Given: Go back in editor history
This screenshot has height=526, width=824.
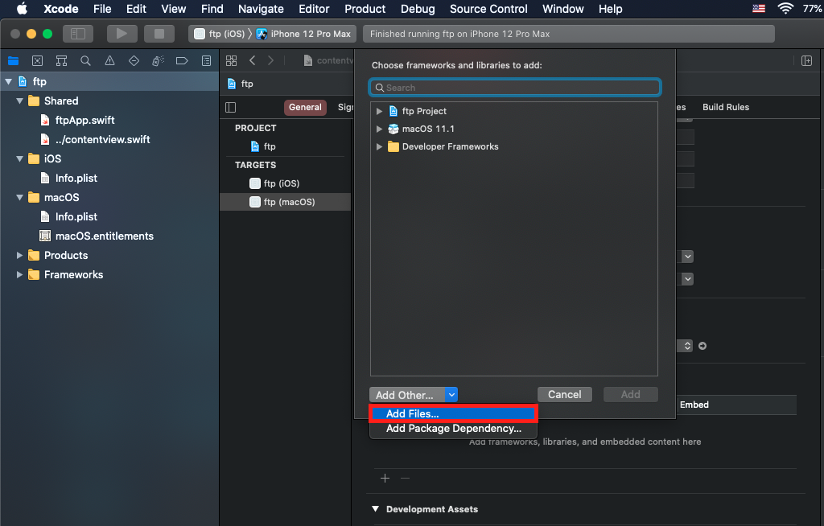Looking at the screenshot, I should point(252,60).
